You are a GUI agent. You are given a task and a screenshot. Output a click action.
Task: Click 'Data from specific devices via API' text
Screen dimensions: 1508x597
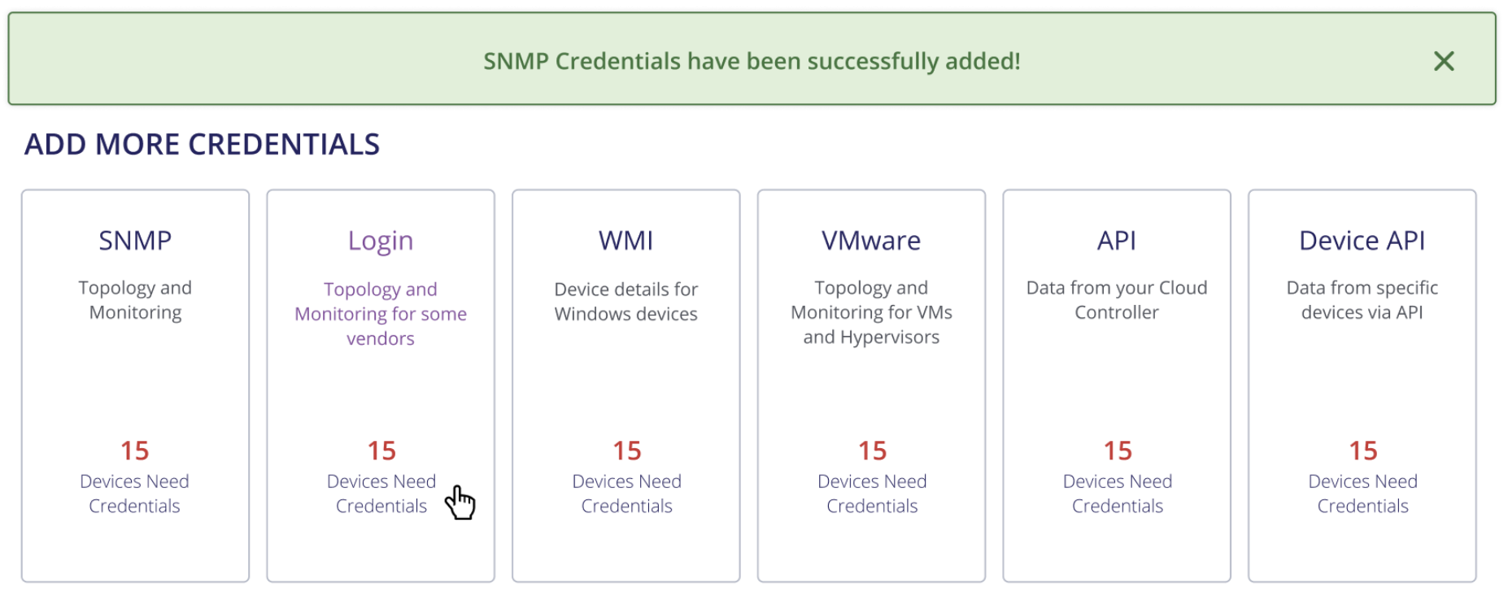[x=1362, y=300]
